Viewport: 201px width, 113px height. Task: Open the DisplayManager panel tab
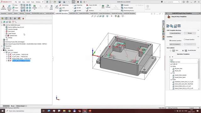(x=19, y=19)
